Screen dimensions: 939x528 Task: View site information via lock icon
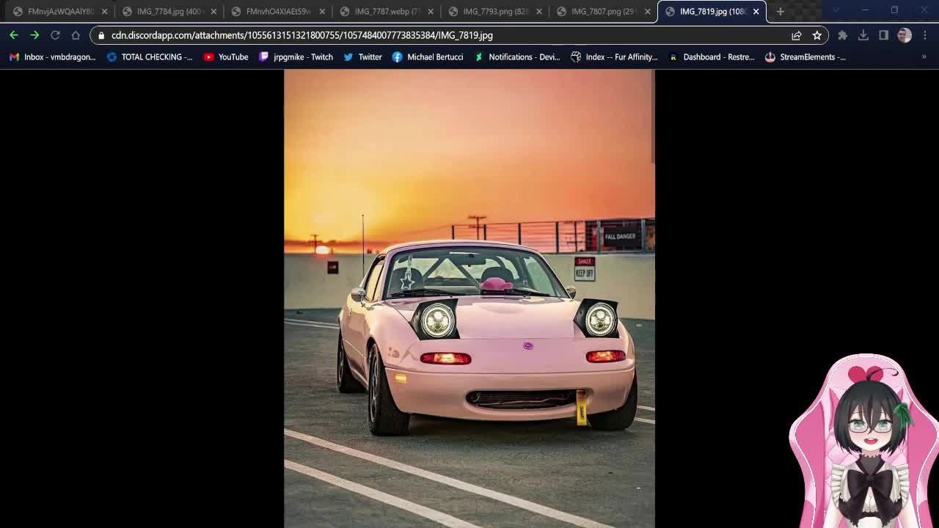pyautogui.click(x=101, y=35)
